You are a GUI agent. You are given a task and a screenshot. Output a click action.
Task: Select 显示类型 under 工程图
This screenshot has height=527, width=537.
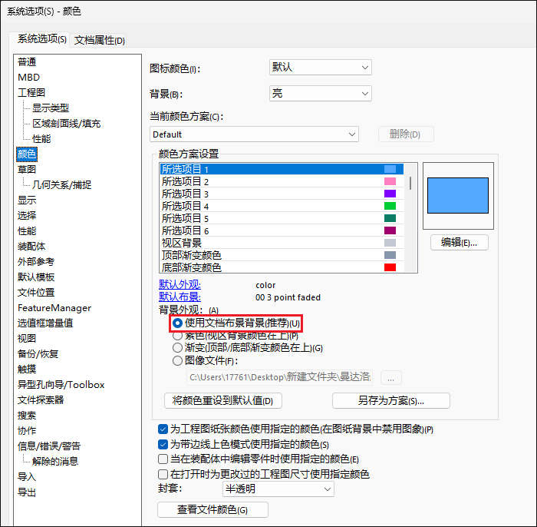(x=51, y=108)
